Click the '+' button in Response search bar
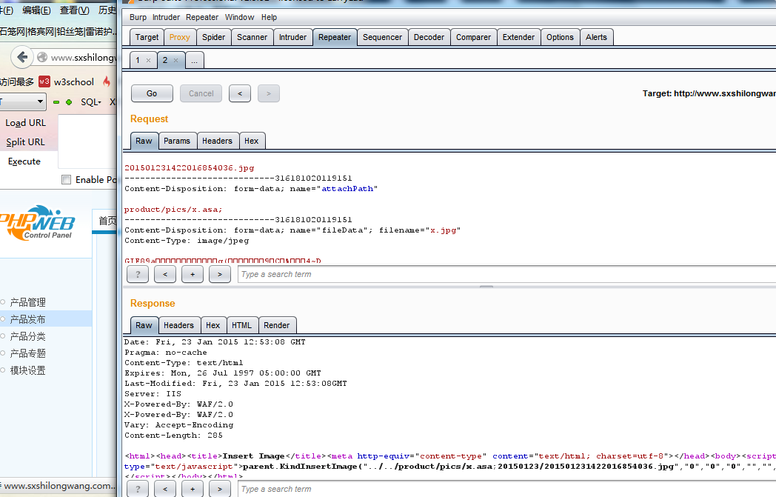 pyautogui.click(x=193, y=489)
